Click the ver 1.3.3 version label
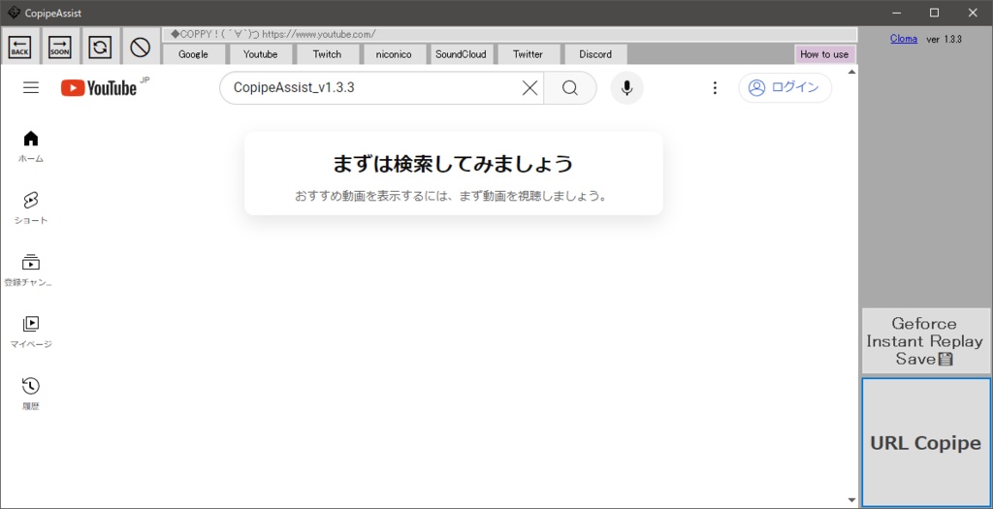Viewport: 993px width, 509px height. click(945, 39)
